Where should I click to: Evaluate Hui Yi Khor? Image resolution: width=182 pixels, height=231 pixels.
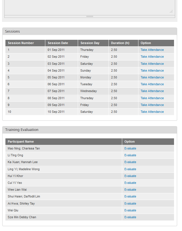pyautogui.click(x=130, y=176)
